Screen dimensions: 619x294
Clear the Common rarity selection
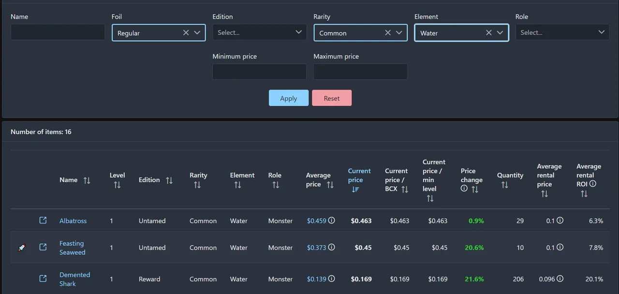pos(388,33)
